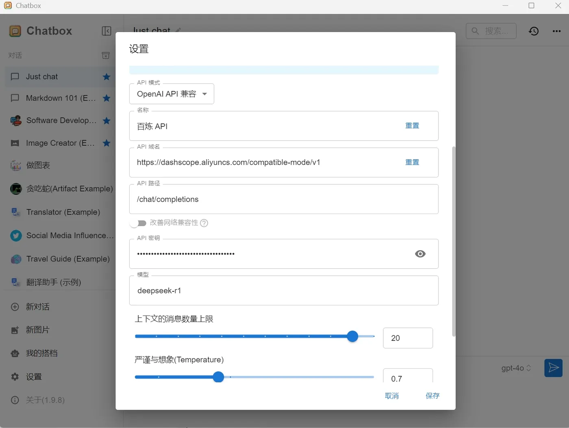Unstar the Markdown 101 conversation

point(106,98)
